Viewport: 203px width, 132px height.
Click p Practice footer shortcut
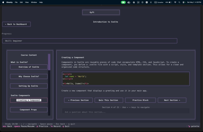tap(42, 126)
